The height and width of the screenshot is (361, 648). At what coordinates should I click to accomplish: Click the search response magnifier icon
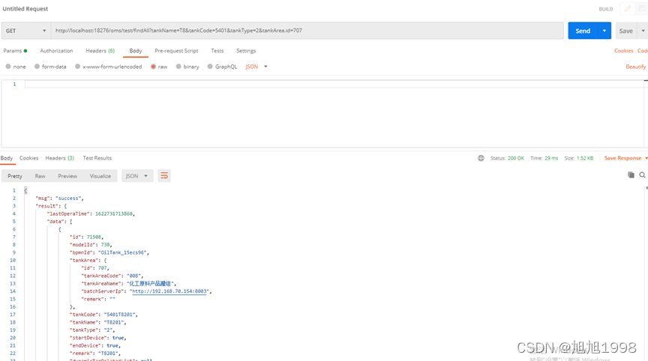[x=642, y=175]
